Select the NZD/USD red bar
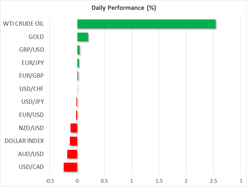 [74, 128]
